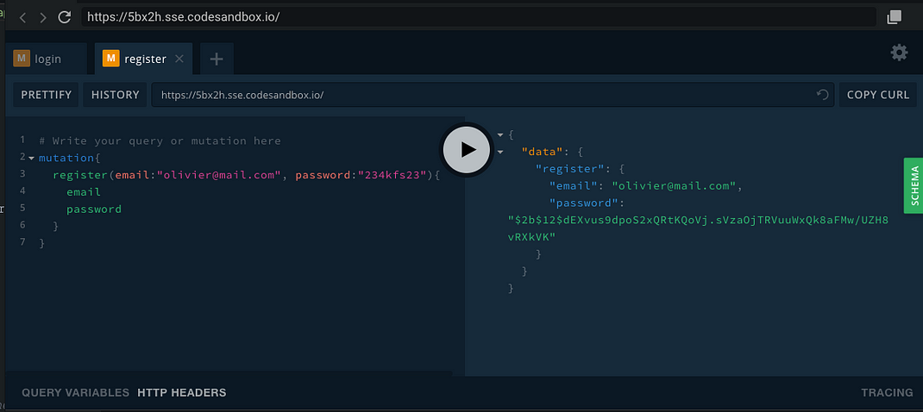Collapse the mutation block at line 2

31,158
